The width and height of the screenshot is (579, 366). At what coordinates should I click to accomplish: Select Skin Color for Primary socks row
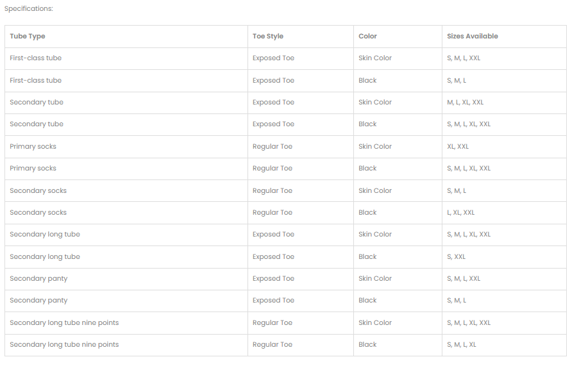coord(375,147)
